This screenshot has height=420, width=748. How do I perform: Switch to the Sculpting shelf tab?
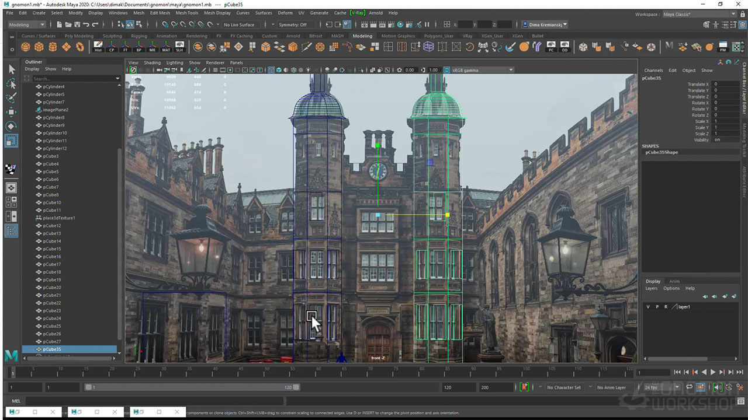point(112,36)
